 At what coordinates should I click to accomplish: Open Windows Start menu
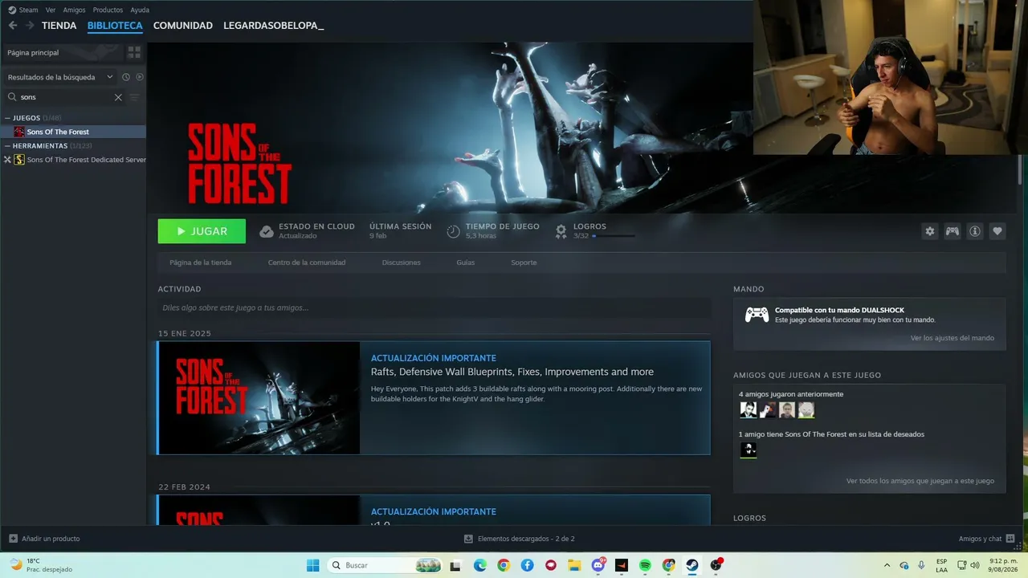tap(313, 565)
